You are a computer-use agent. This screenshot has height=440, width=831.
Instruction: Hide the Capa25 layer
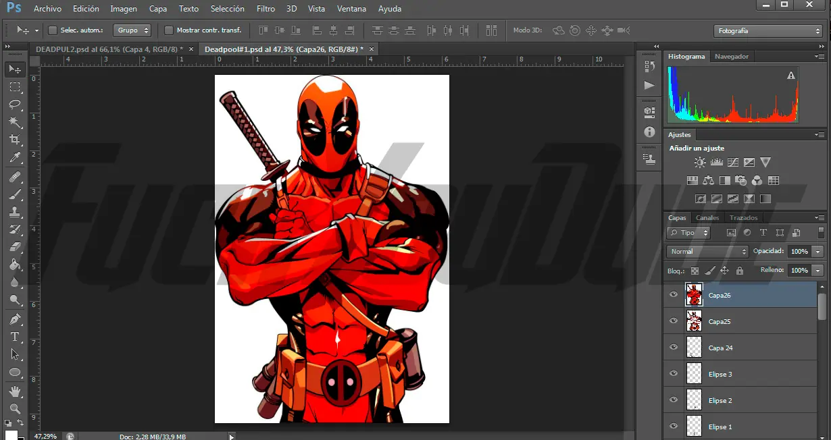(674, 321)
